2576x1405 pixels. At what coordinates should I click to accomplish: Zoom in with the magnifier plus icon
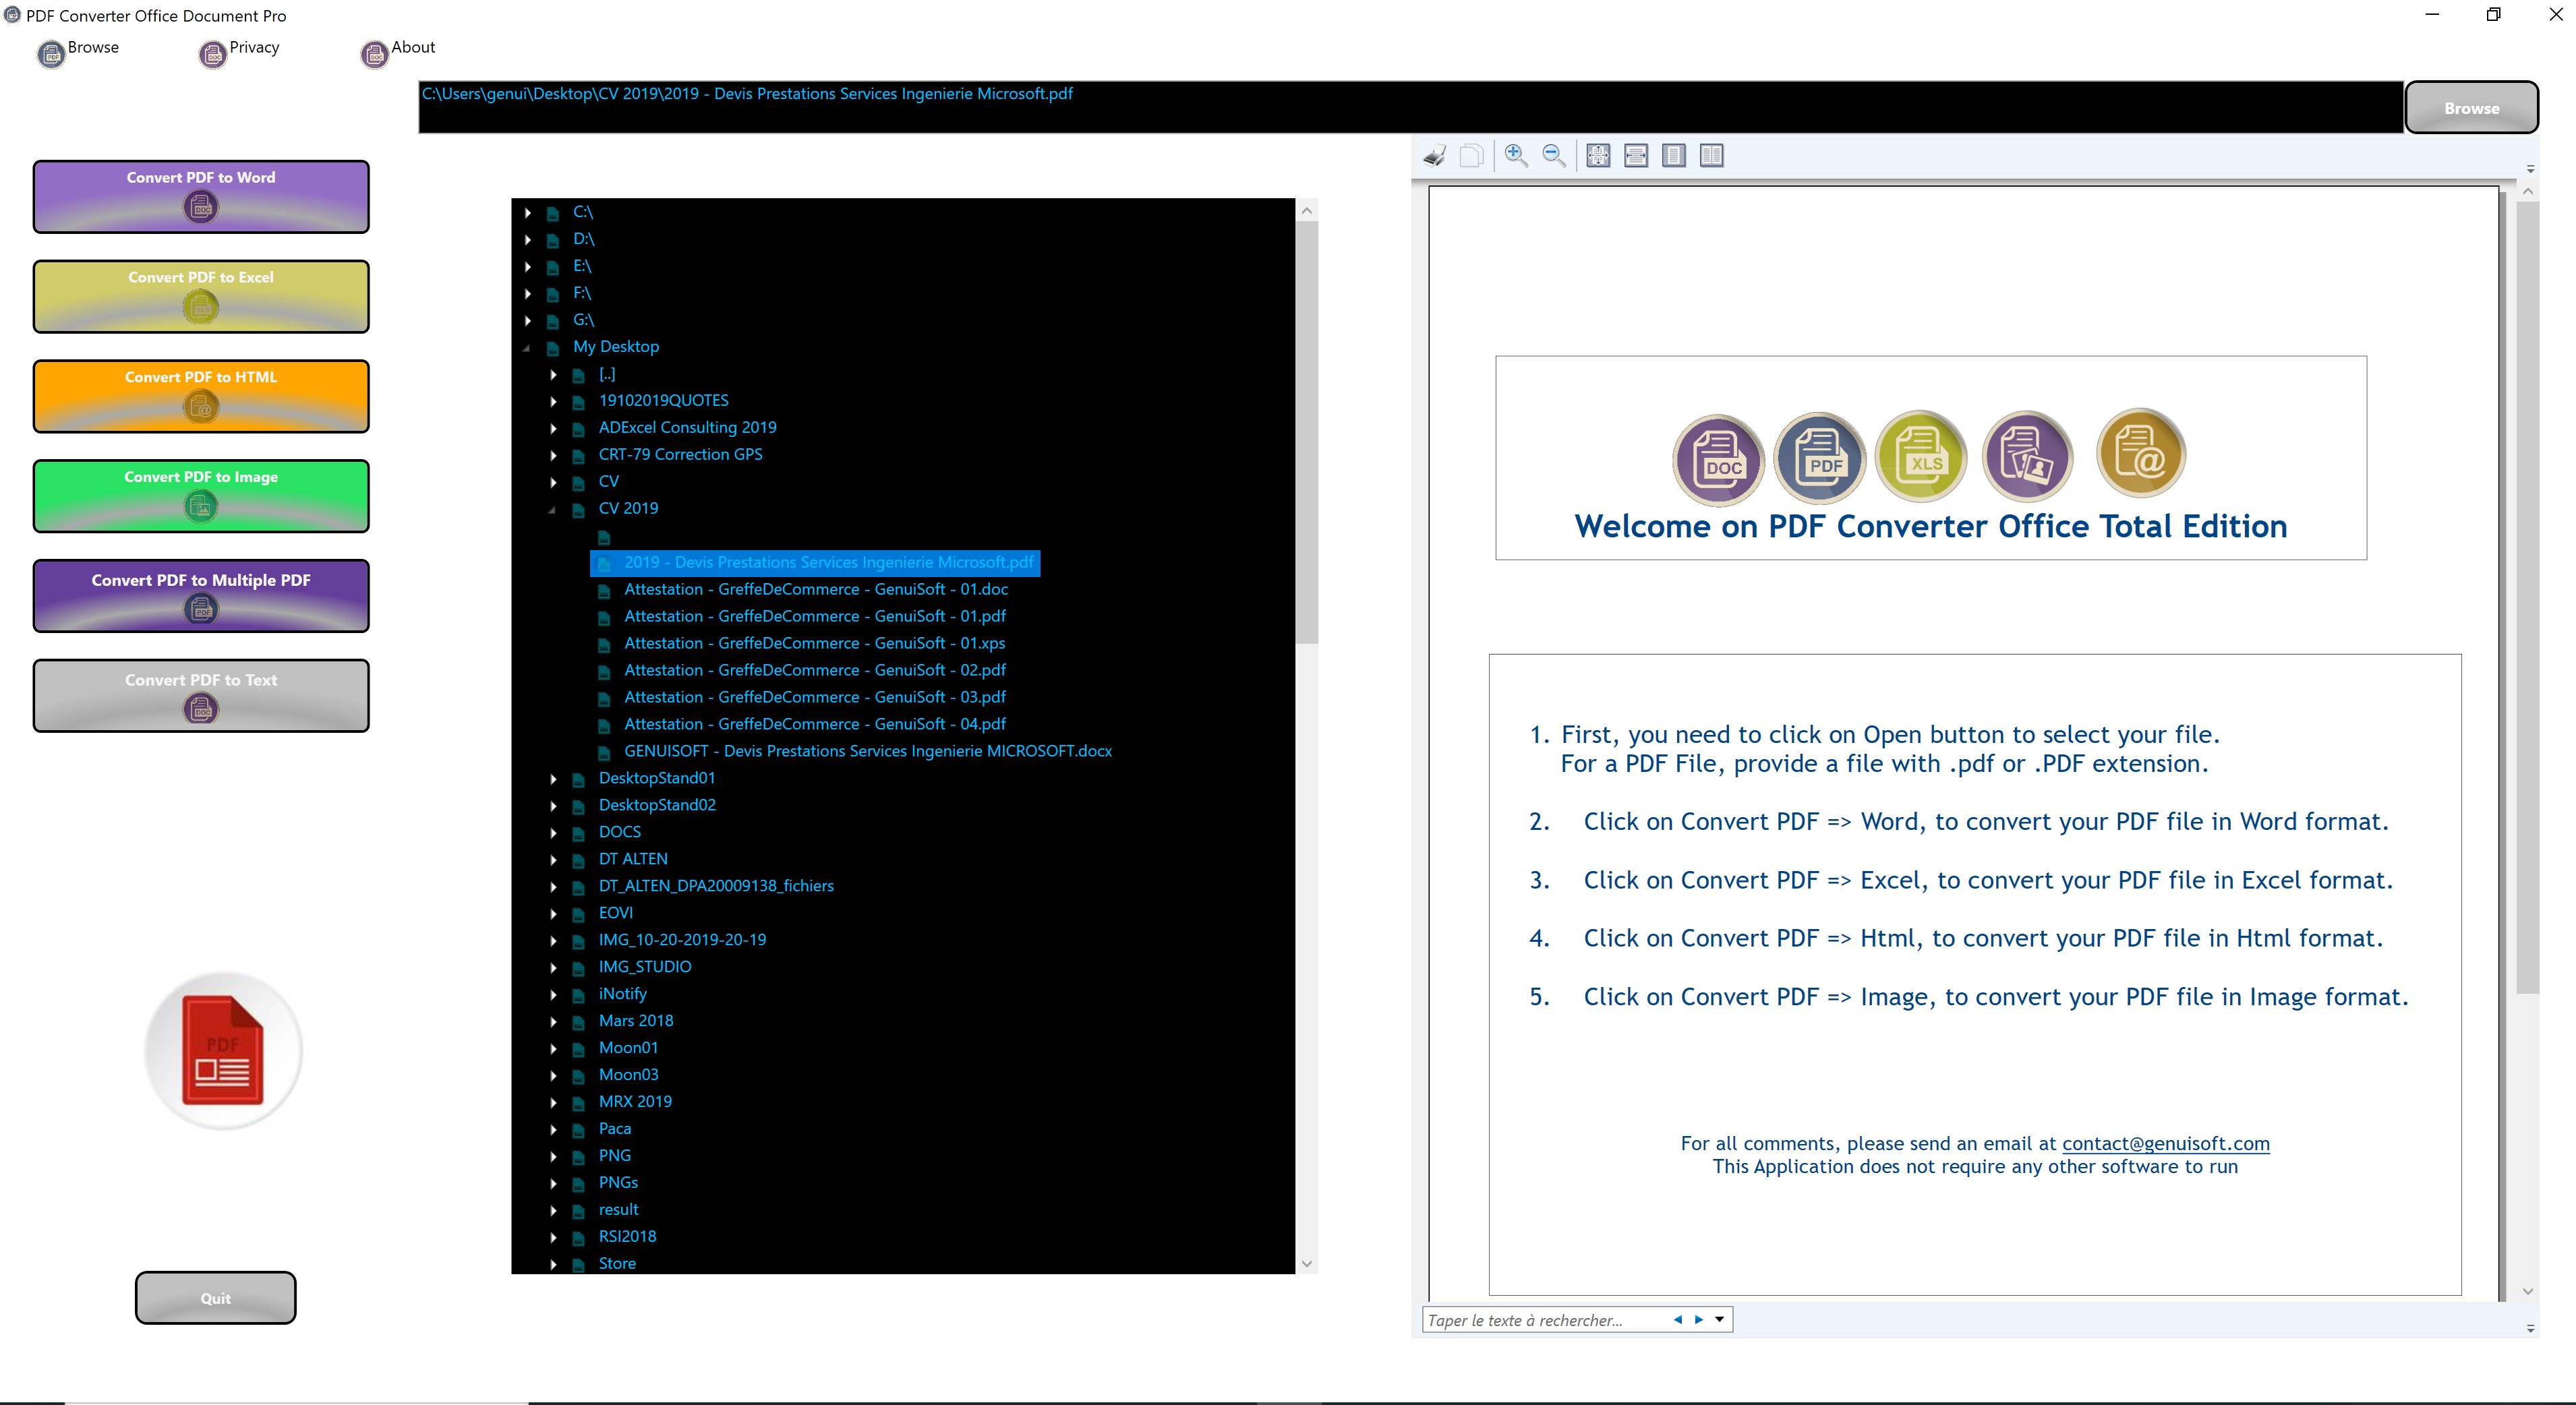pyautogui.click(x=1515, y=156)
